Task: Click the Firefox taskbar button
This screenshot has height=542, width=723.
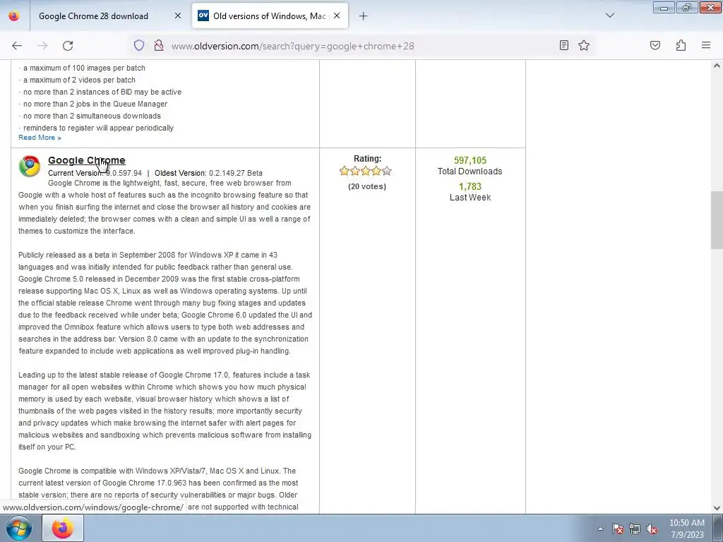Action: 63,528
